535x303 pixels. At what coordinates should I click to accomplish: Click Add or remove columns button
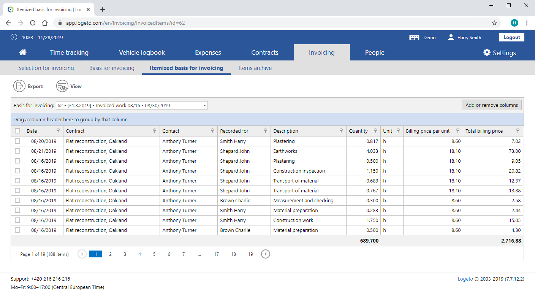tap(492, 105)
